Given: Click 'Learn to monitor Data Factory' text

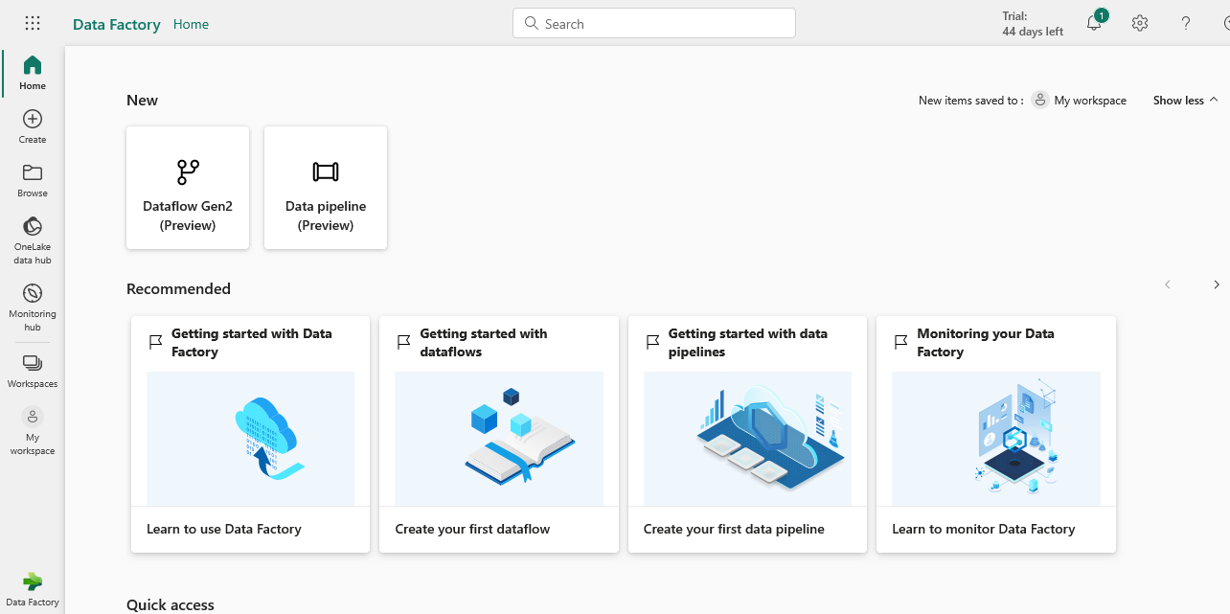Looking at the screenshot, I should pos(984,529).
